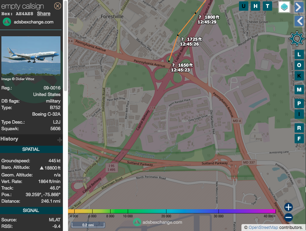Image resolution: width=306 pixels, height=231 pixels.
Task: Open adsbexchange.com logo in the sidebar
Action: [x=7, y=22]
